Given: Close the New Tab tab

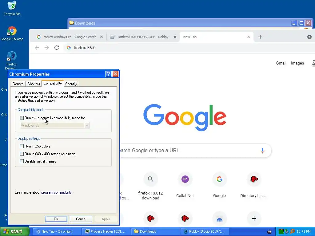Looking at the screenshot, I should pos(249,37).
